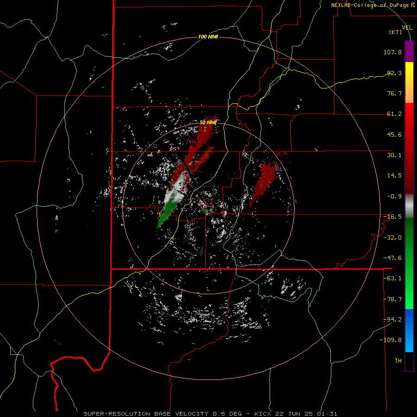Click the small yellow echo in the northeast
The width and height of the screenshot is (417, 417).
coord(298,107)
